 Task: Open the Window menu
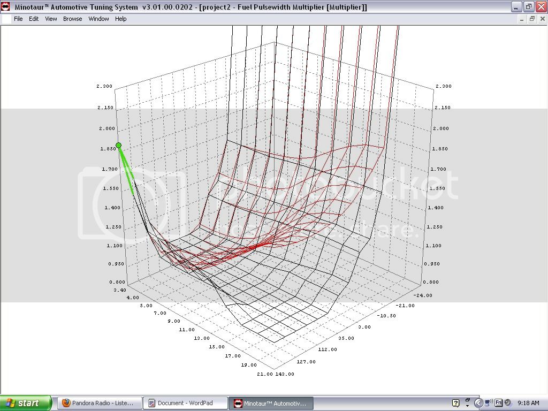pos(98,19)
